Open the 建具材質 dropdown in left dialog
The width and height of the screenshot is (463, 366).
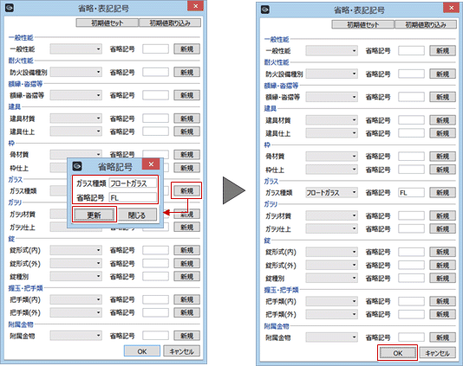(x=76, y=119)
